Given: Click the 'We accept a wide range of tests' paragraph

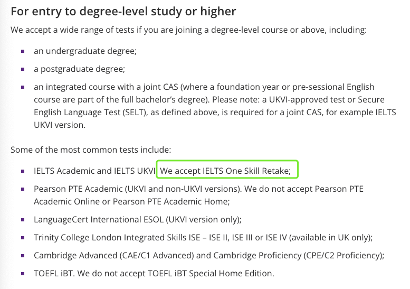Looking at the screenshot, I should (188, 30).
